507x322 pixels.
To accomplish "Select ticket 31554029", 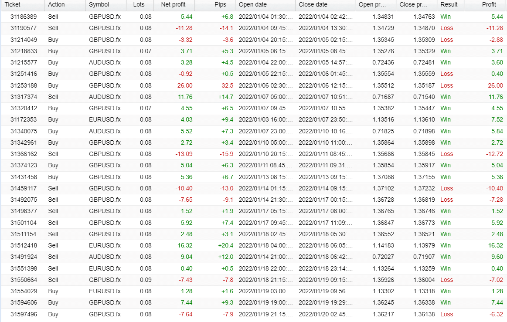I will pyautogui.click(x=24, y=291).
